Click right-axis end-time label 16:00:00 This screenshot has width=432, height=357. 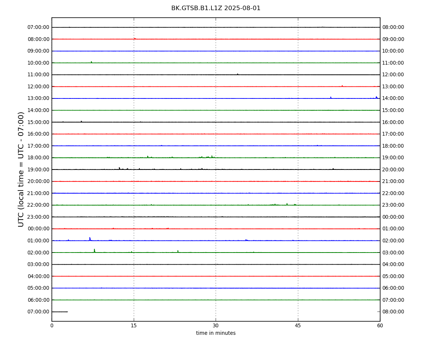393,122
